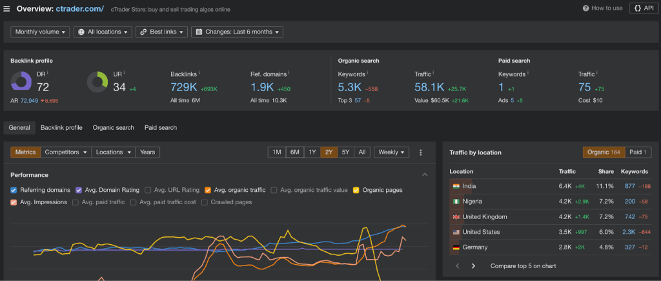Viewport: 661px width, 281px height.
Task: Switch to the Paid search tab
Action: point(161,127)
